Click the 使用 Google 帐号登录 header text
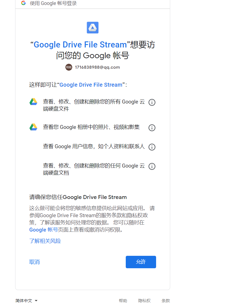This screenshot has height=303, width=230. click(53, 3)
